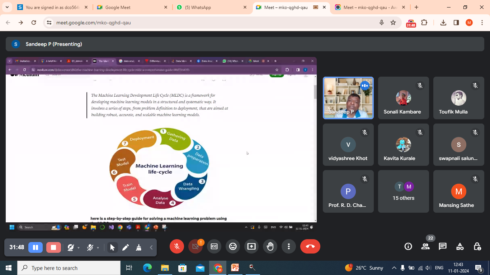490x275 pixels.
Task: Open the recorder webcam options arrow
Action: pyautogui.click(x=79, y=248)
